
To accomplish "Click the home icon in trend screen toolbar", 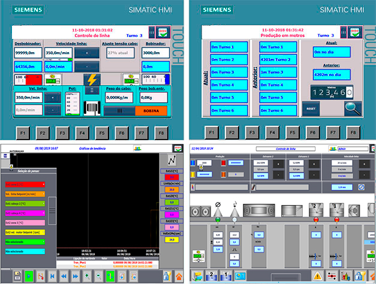I will [x=179, y=276].
